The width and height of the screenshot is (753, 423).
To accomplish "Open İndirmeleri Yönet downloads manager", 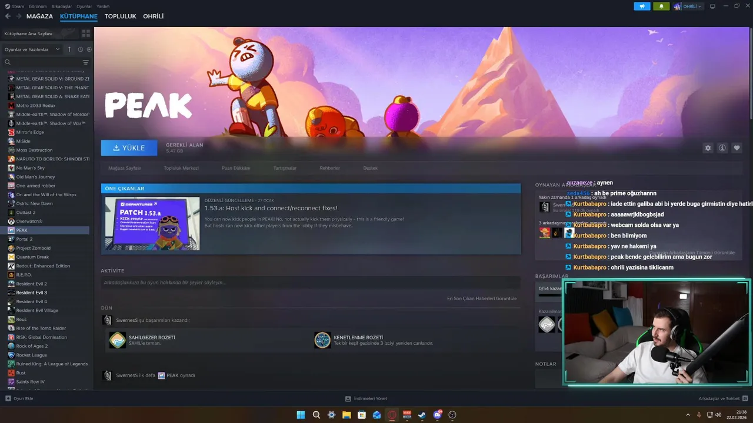I will pyautogui.click(x=366, y=398).
